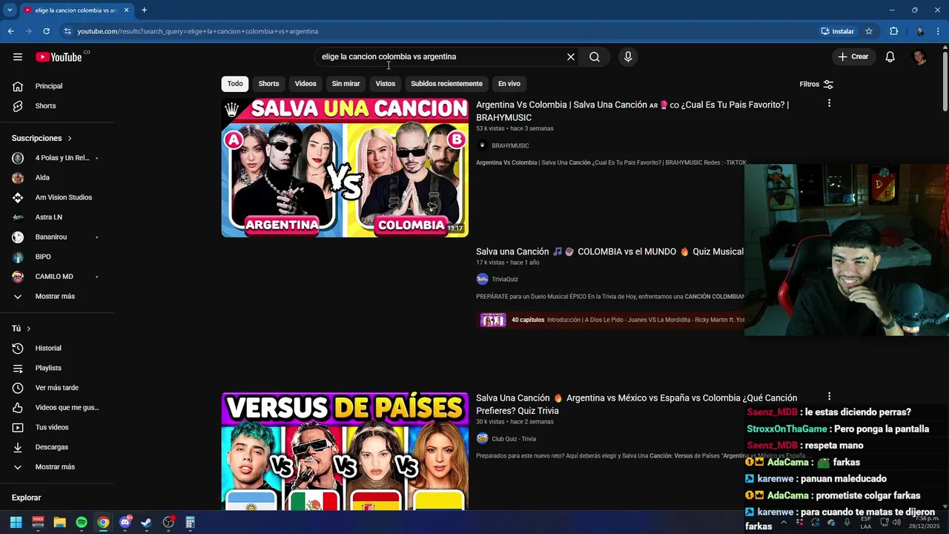Select the Sin mirar filter chip
949x534 pixels.
pos(345,84)
